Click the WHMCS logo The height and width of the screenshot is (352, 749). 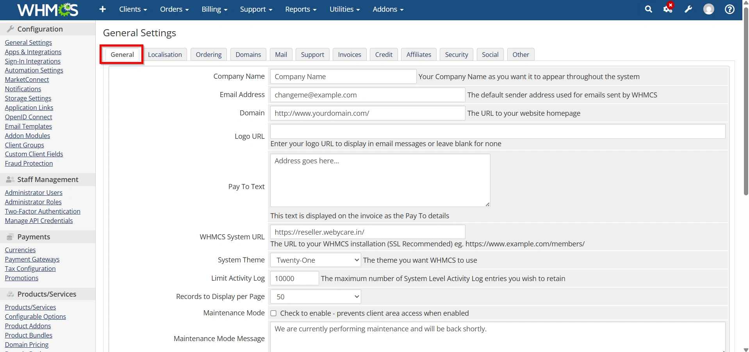click(48, 10)
